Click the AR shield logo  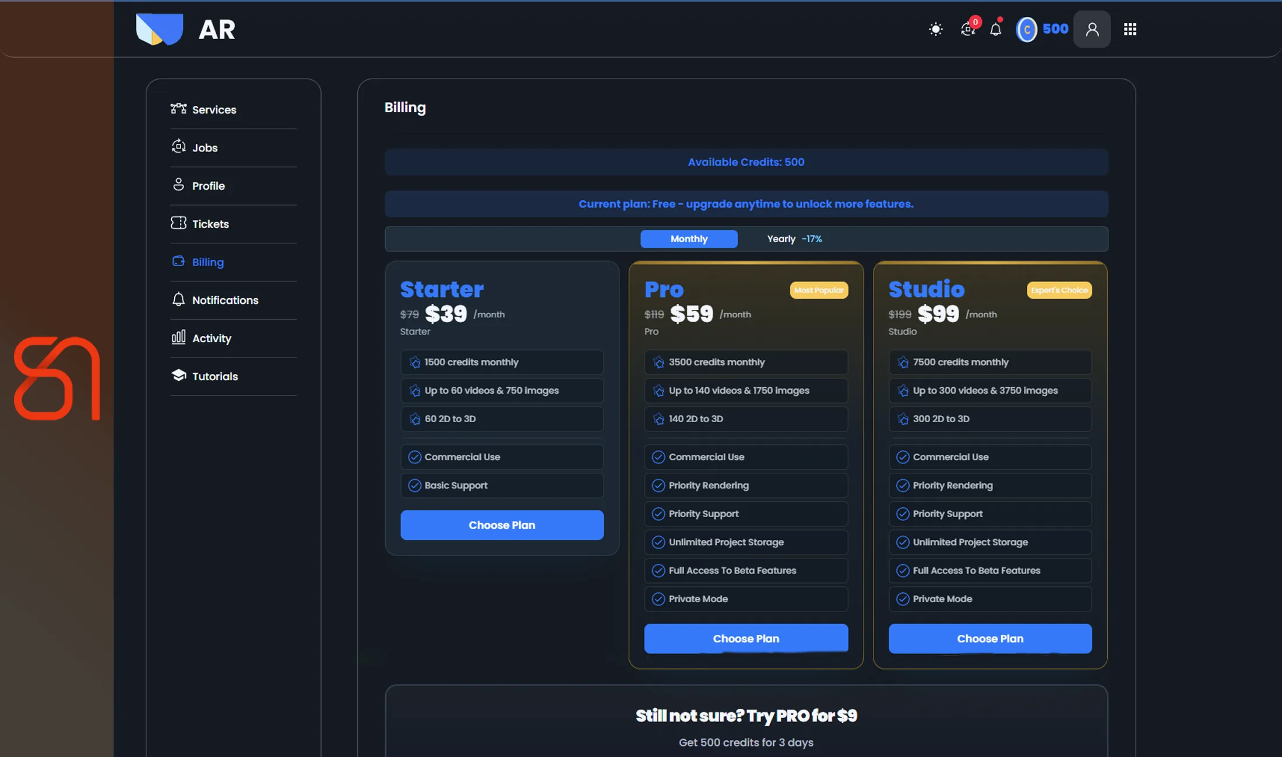click(x=159, y=29)
